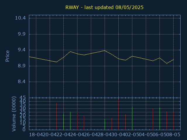Click the 22-04 date label
The image size is (187, 140).
tap(63, 135)
